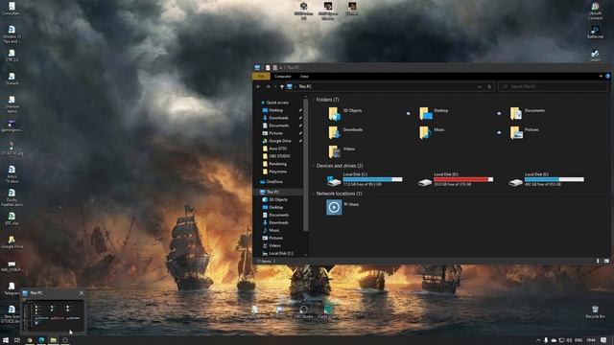Collapse the Network locations (1) group
614x345 pixels.
314,194
